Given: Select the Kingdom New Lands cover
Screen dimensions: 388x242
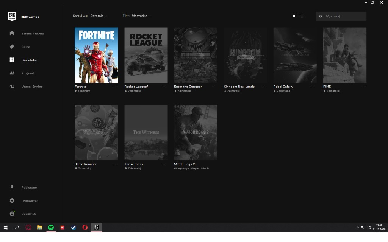Looking at the screenshot, I should (x=246, y=55).
